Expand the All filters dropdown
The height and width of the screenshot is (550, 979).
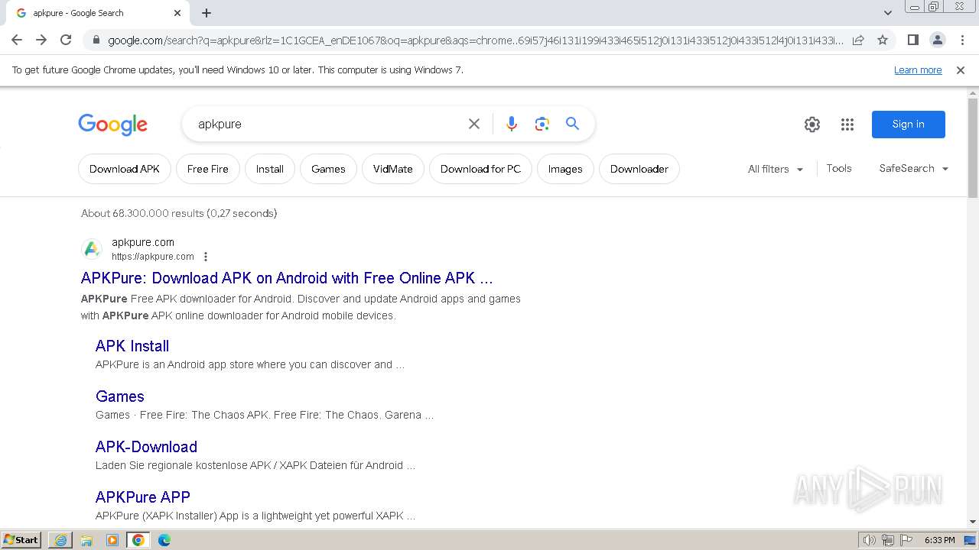776,169
